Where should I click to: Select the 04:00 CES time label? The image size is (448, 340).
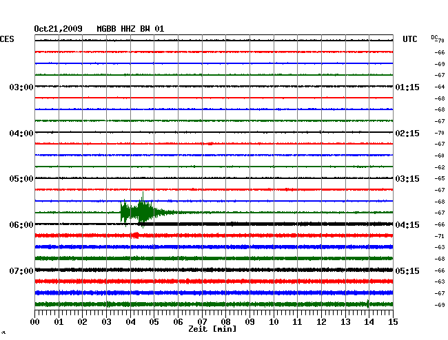pos(21,134)
